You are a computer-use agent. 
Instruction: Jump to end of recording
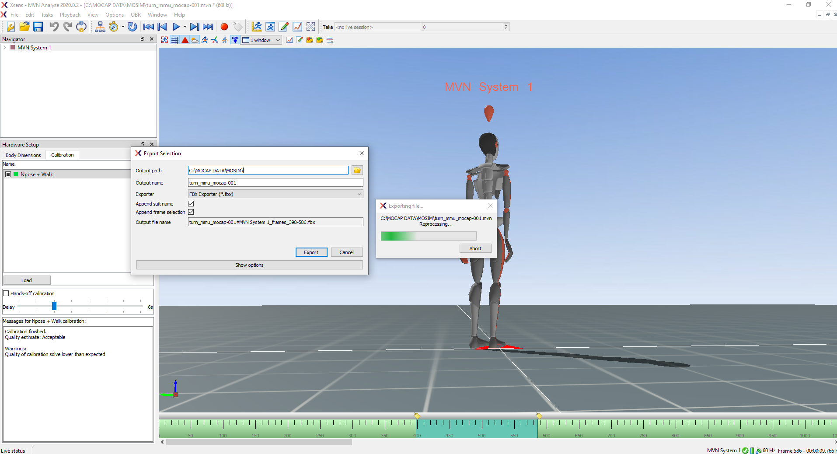click(208, 27)
